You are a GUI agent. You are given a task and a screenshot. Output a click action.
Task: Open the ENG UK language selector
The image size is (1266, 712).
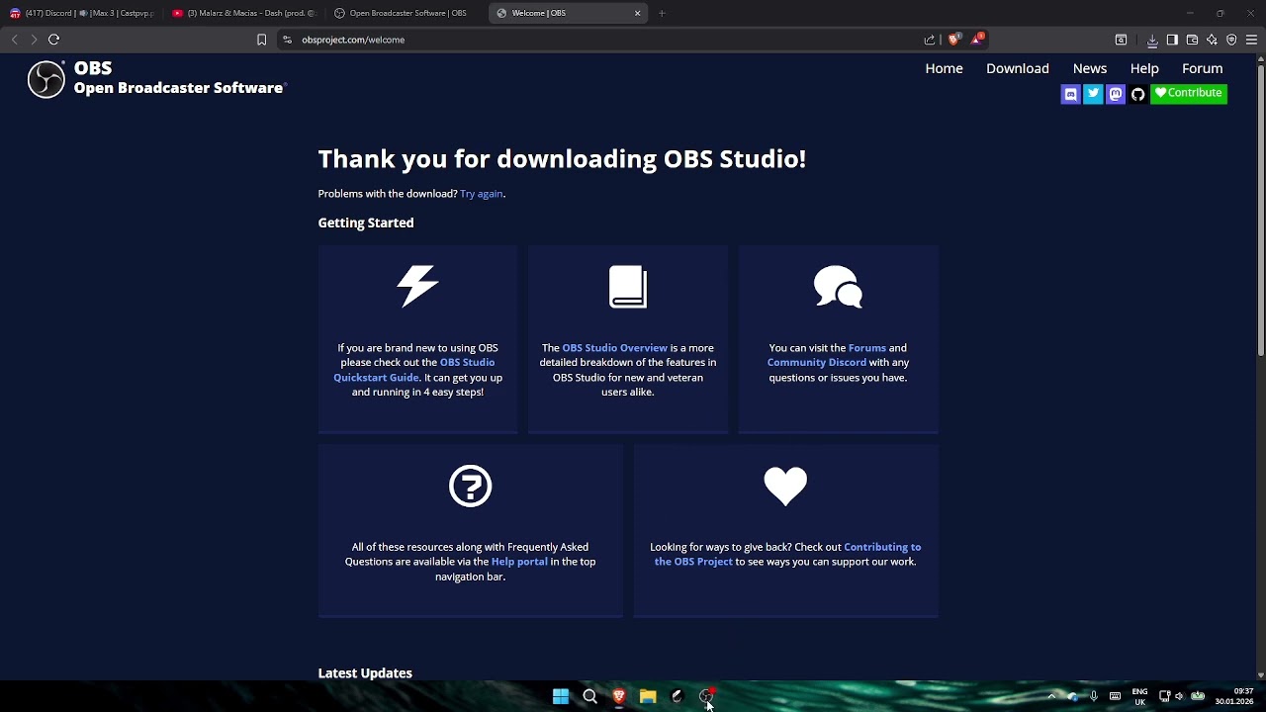pos(1139,696)
